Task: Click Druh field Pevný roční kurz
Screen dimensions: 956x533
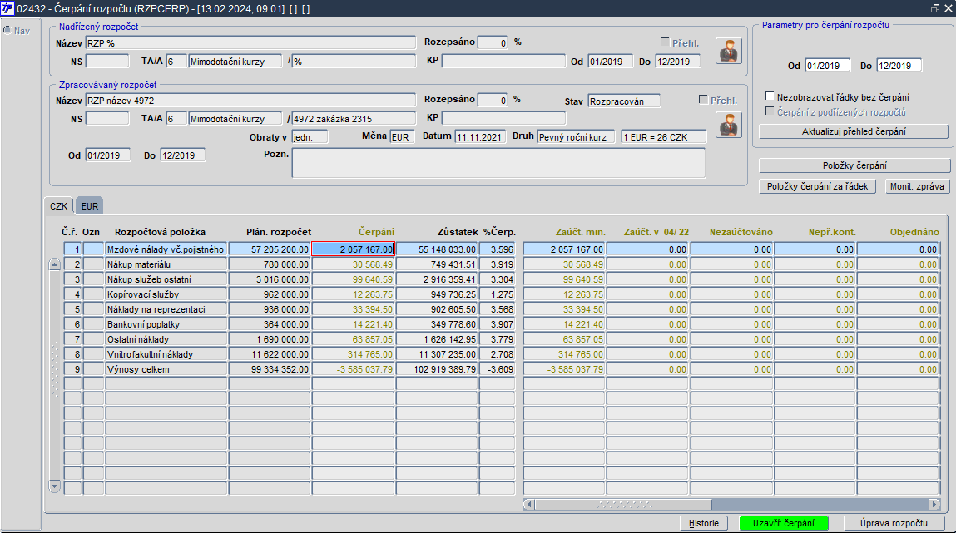Action: pos(576,137)
